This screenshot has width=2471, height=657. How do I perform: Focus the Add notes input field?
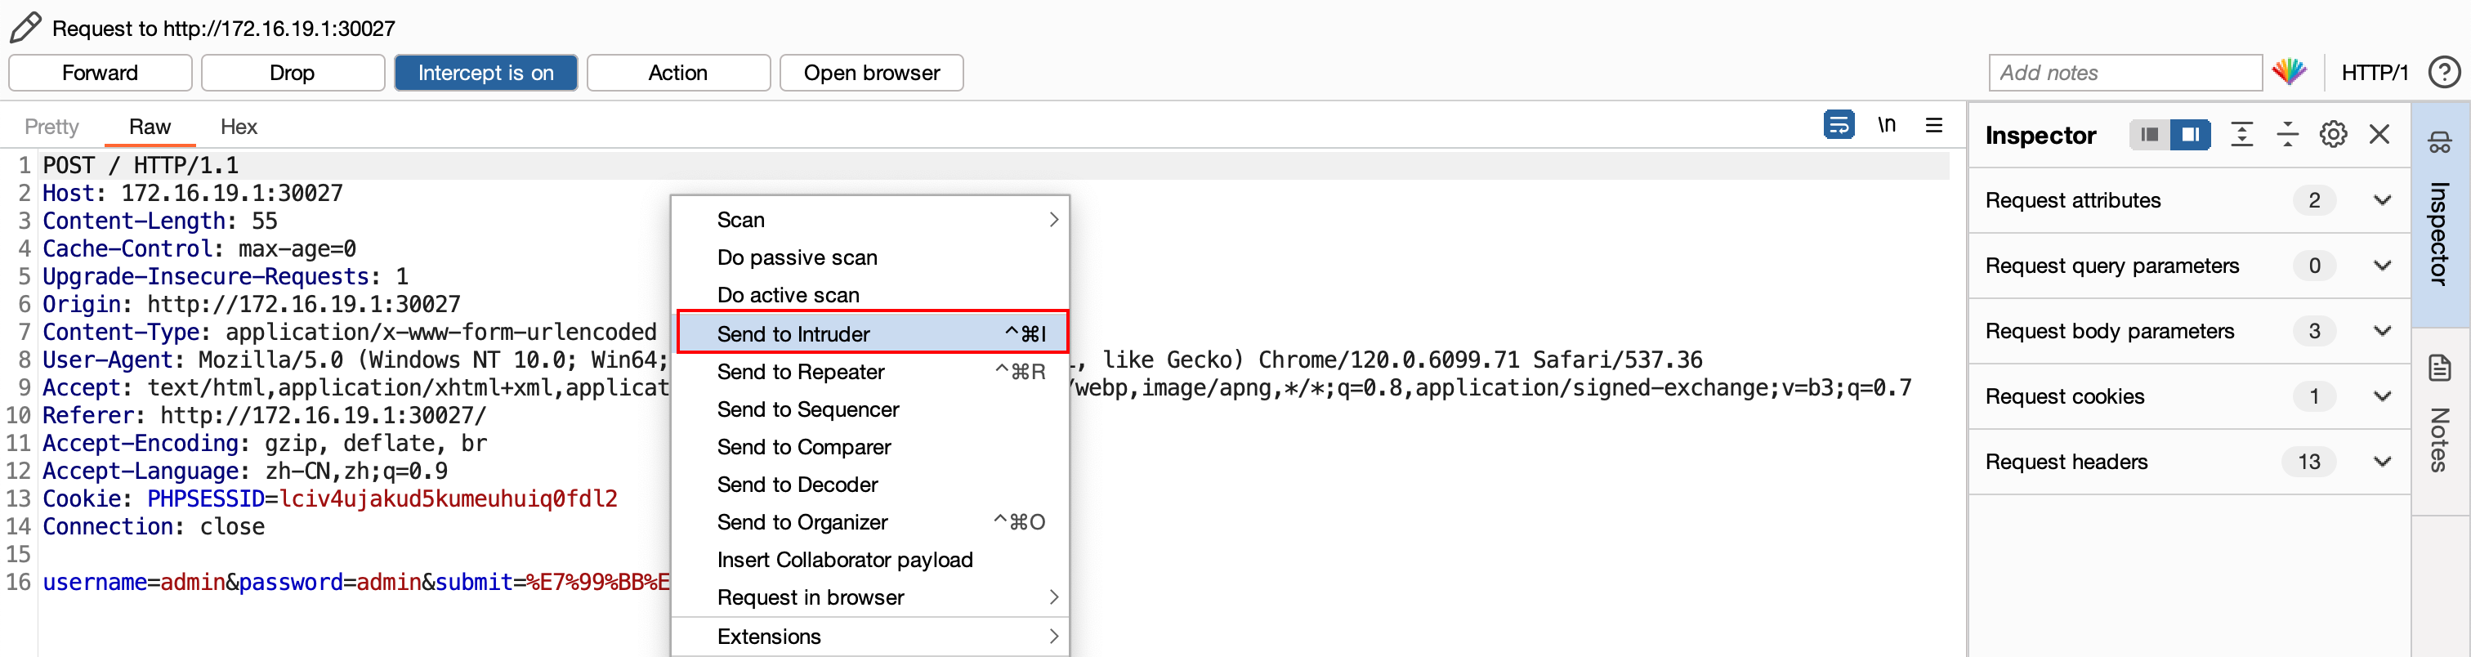[2125, 73]
